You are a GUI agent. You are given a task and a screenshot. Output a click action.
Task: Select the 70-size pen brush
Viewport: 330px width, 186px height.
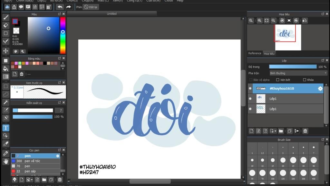click(x=35, y=166)
